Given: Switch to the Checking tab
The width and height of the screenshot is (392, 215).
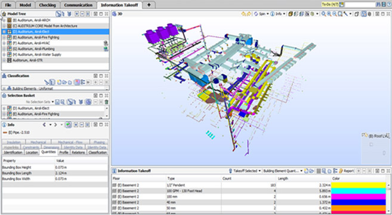Looking at the screenshot, I should tap(47, 5).
